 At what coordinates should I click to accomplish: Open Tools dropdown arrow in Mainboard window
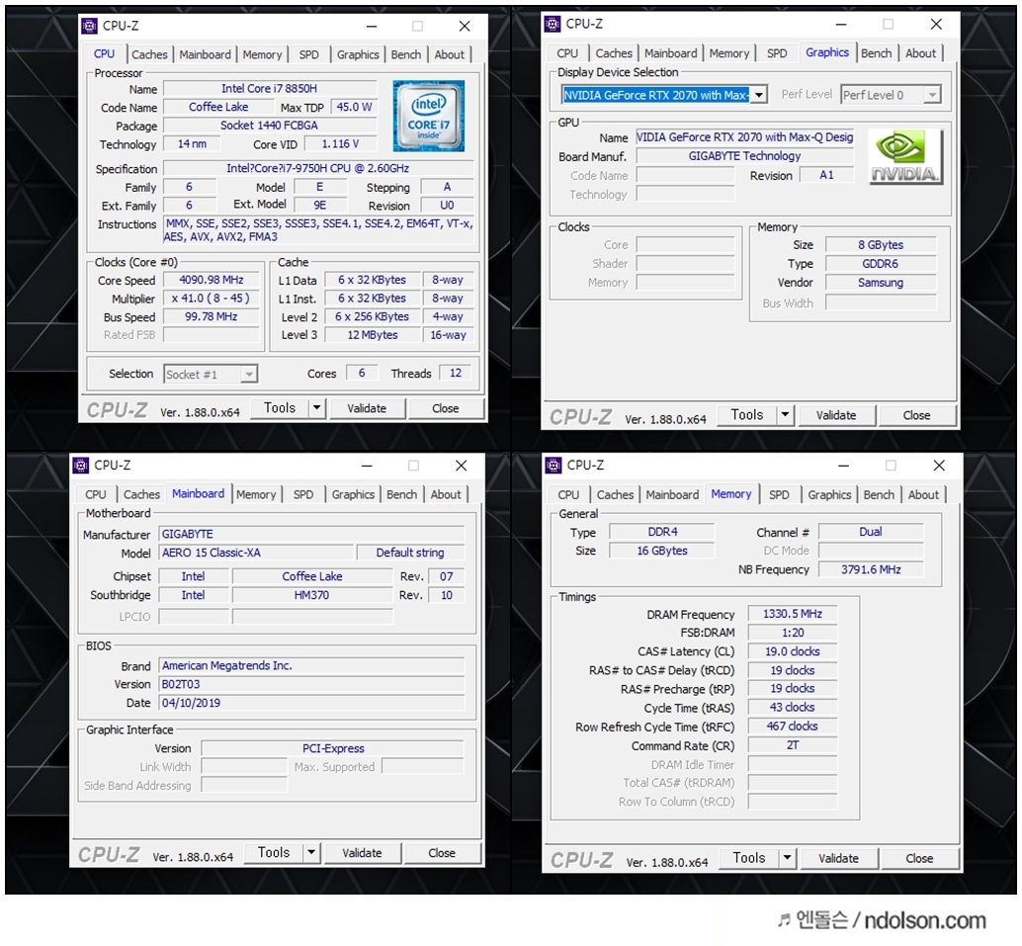tap(311, 853)
